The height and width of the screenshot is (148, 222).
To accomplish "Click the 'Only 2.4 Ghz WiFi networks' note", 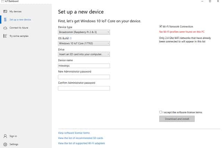I will point(185,40).
